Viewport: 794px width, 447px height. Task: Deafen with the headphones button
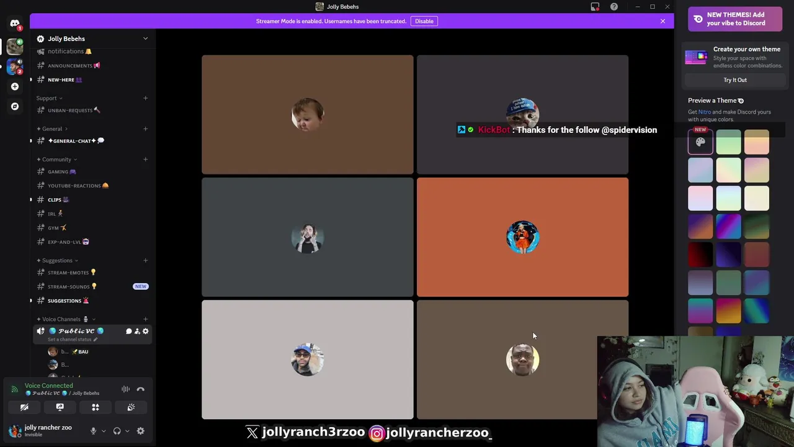(117, 431)
